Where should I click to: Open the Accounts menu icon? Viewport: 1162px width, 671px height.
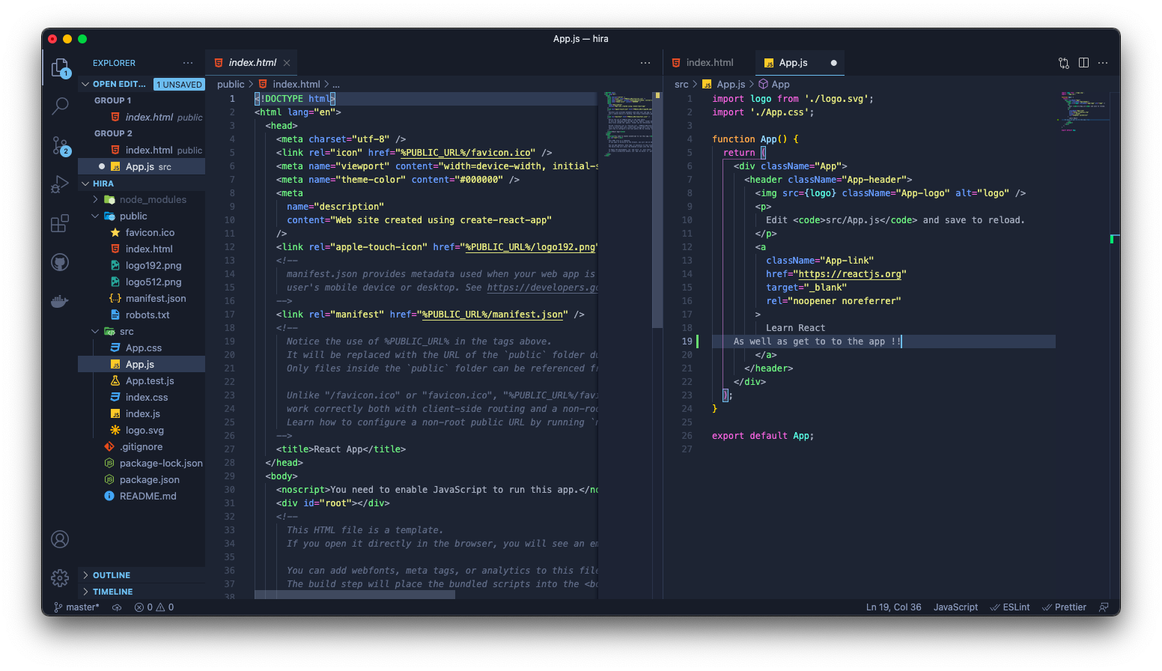tap(60, 539)
